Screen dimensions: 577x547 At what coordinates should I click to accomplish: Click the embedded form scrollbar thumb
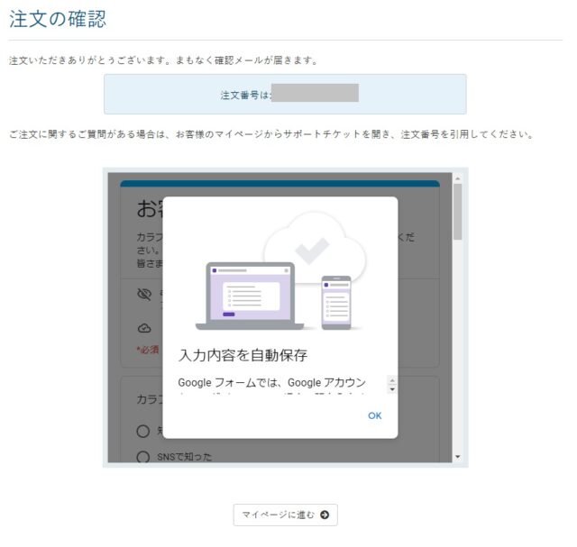click(457, 212)
